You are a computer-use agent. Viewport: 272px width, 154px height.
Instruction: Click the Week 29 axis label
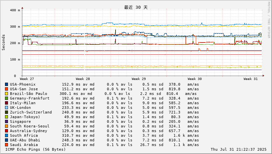coord(138,79)
